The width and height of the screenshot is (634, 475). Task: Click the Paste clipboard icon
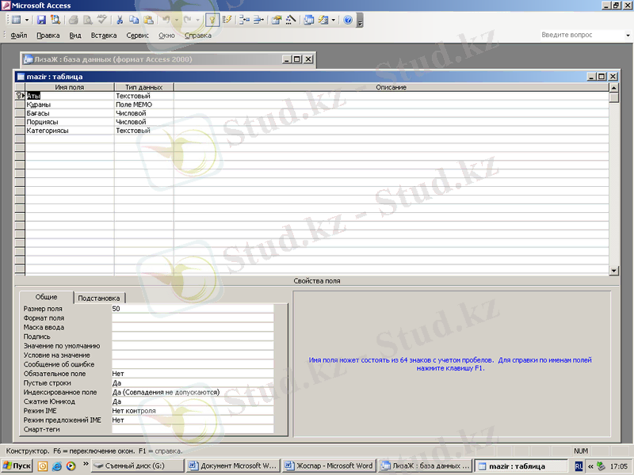148,20
